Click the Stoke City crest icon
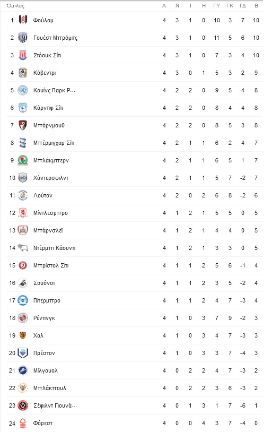 click(x=23, y=55)
